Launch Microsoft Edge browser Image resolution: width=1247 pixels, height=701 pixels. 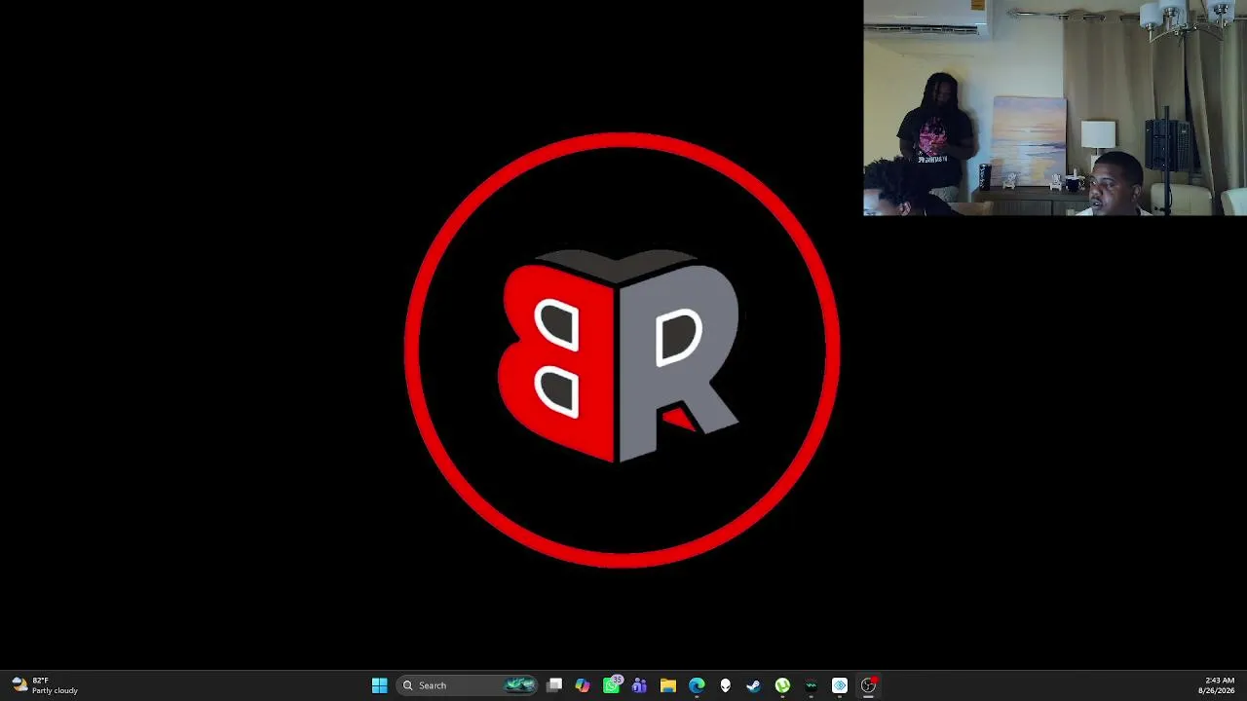pyautogui.click(x=697, y=685)
